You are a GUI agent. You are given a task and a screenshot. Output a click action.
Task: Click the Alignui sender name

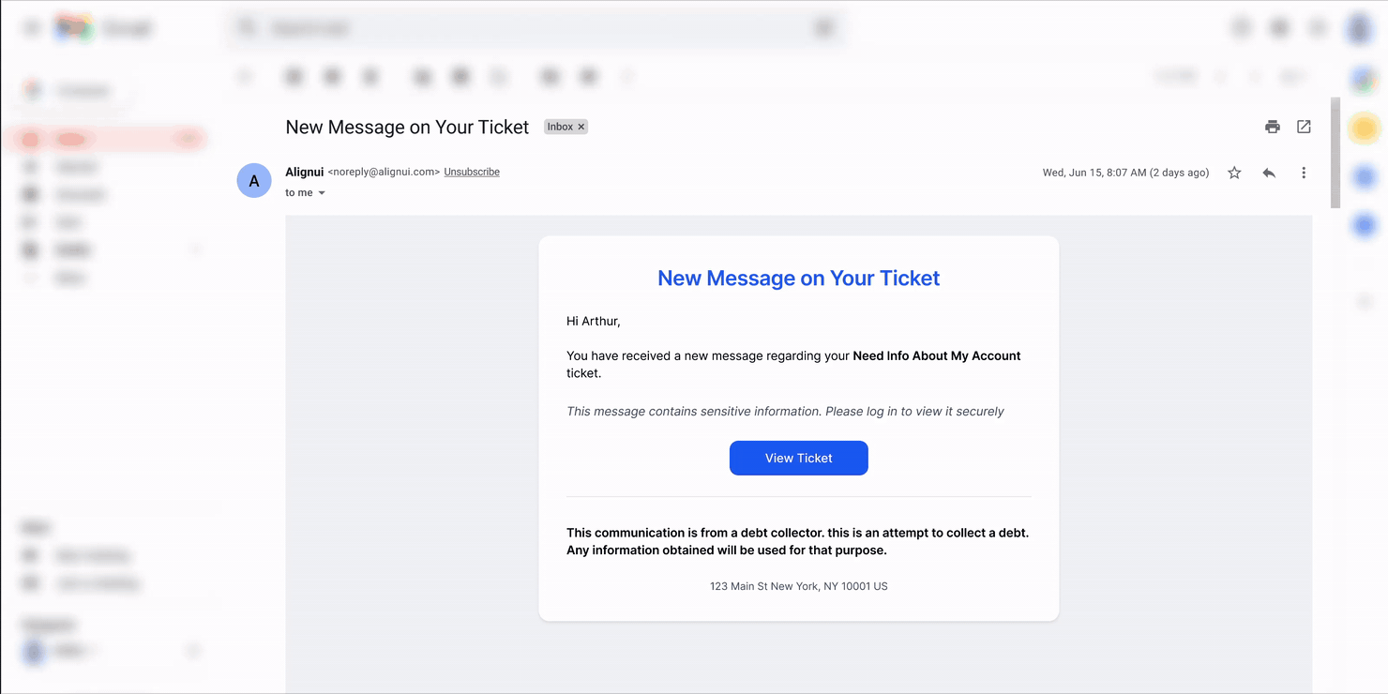click(305, 173)
